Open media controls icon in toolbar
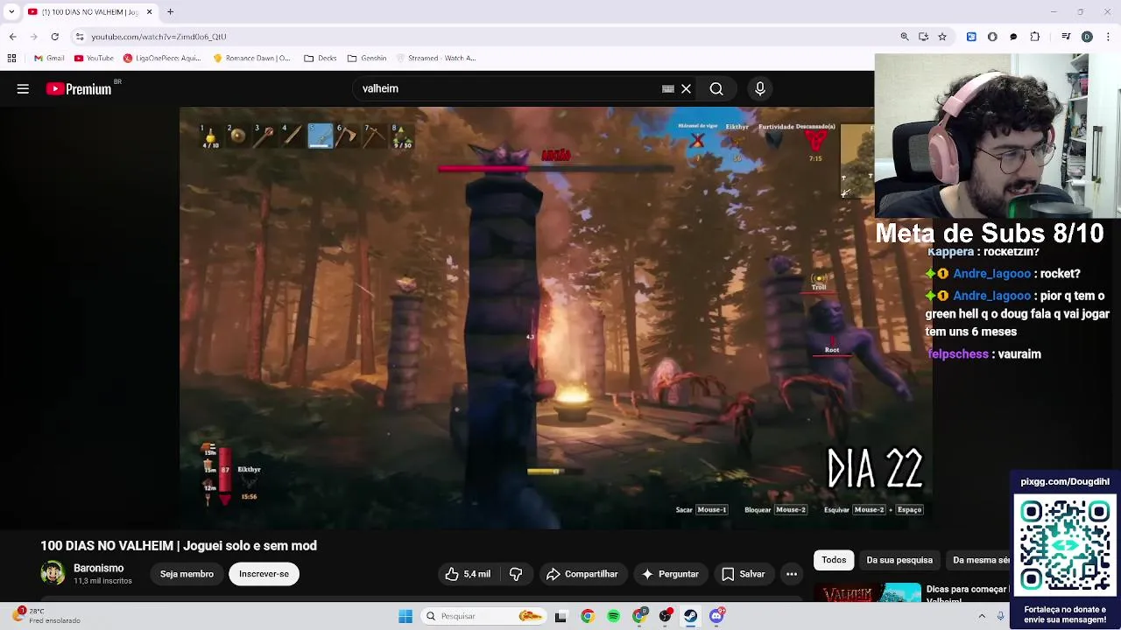 [x=1066, y=37]
